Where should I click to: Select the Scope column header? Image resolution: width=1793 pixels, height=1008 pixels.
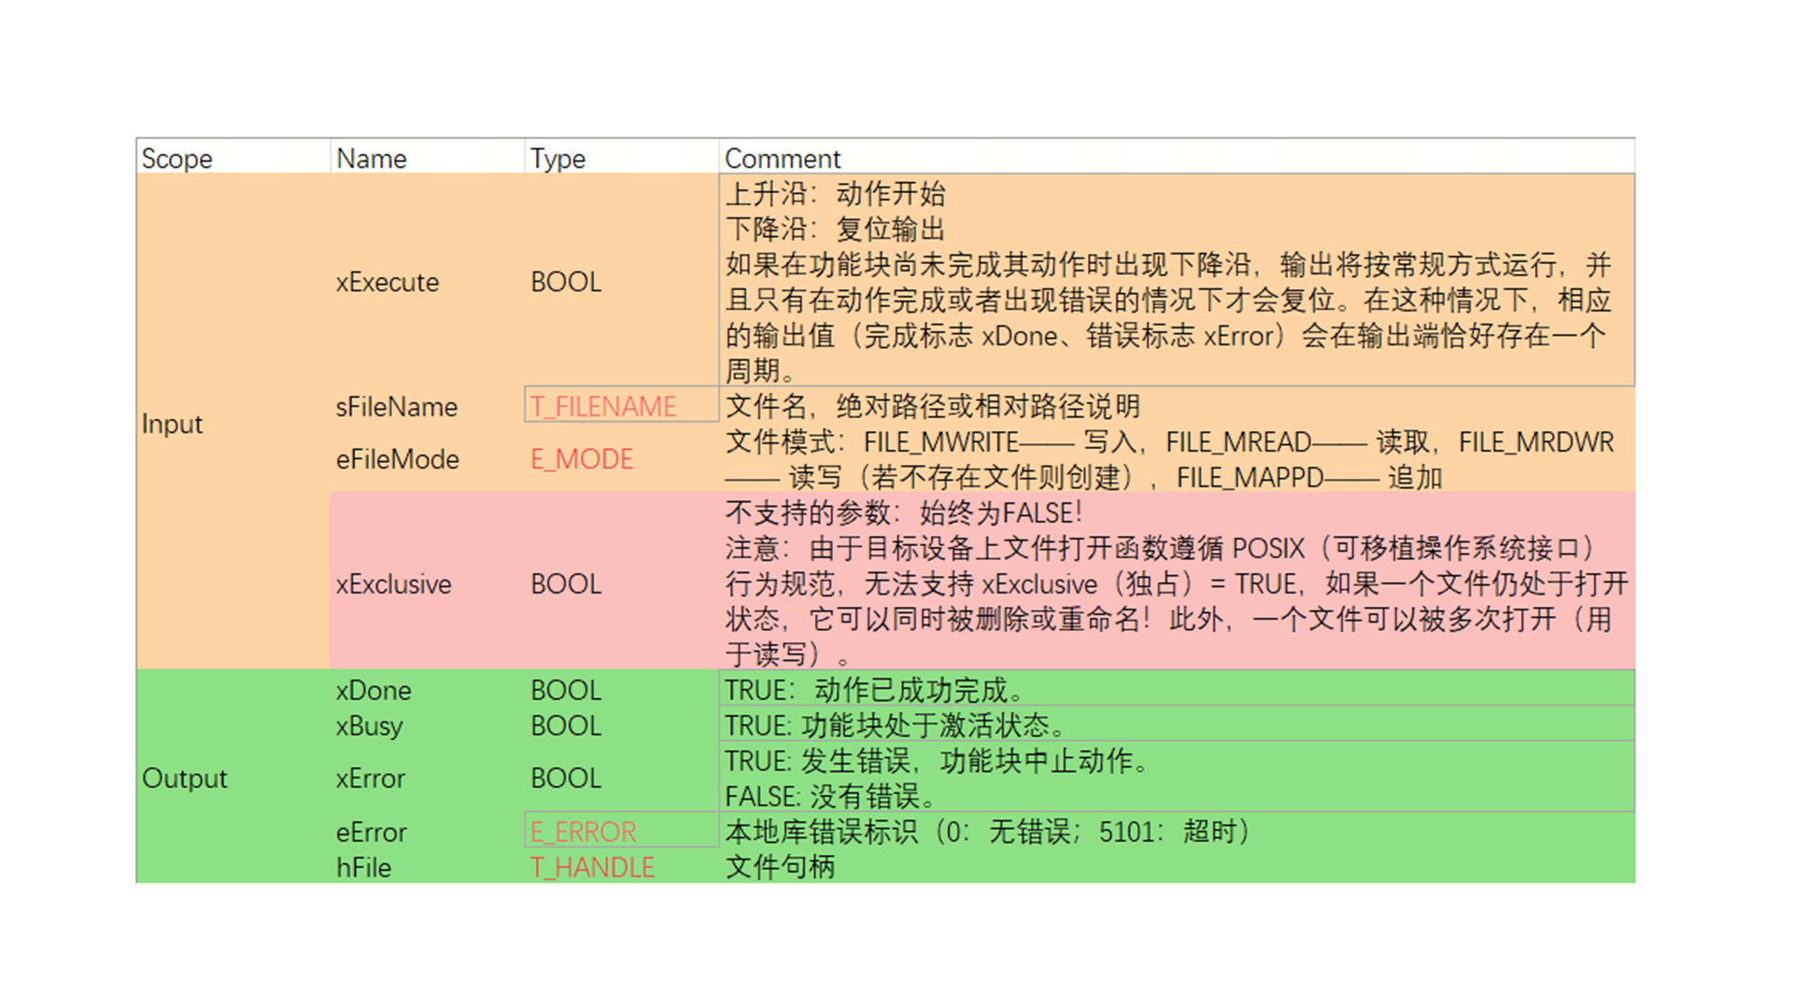[x=177, y=159]
